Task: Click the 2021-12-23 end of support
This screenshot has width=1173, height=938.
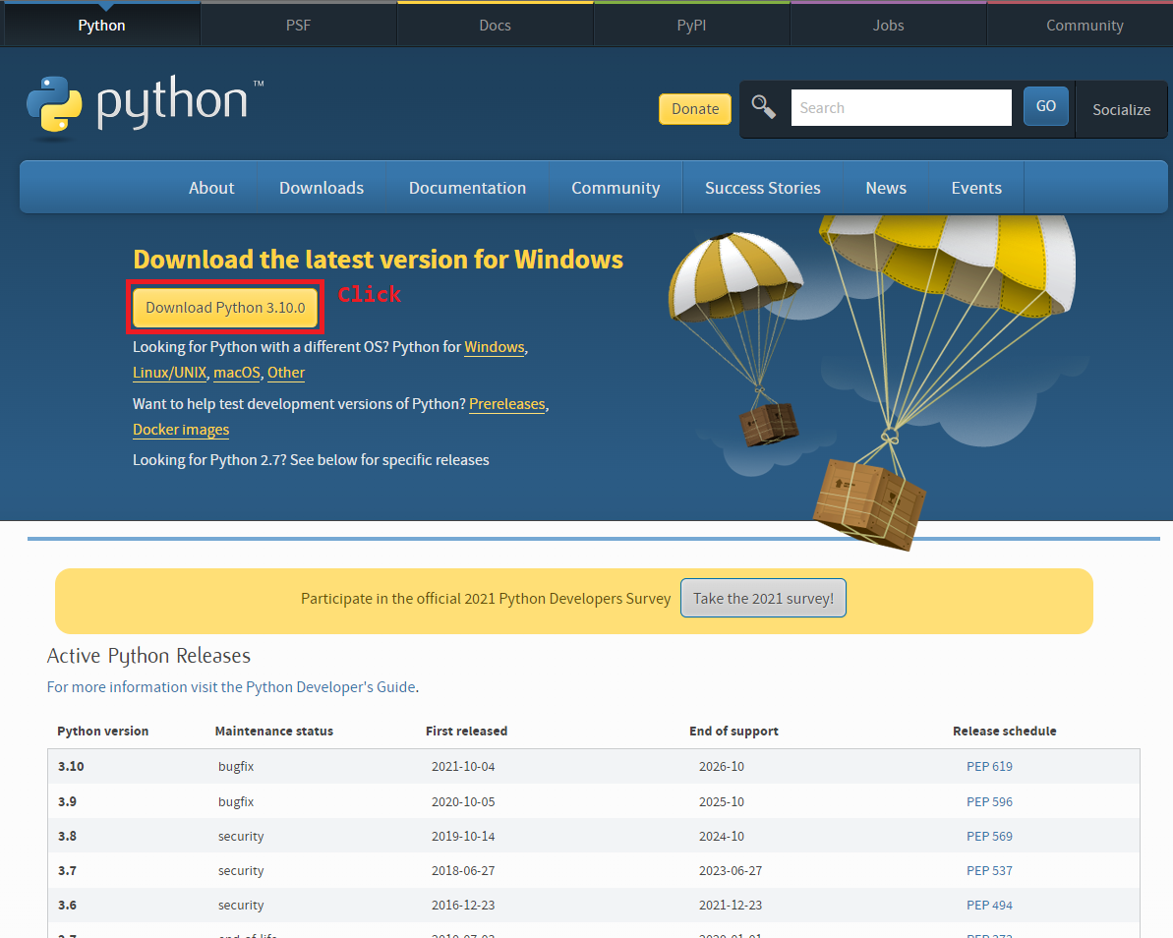Action: tap(731, 905)
